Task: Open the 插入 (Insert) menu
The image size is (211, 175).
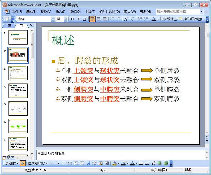Action: pos(60,12)
